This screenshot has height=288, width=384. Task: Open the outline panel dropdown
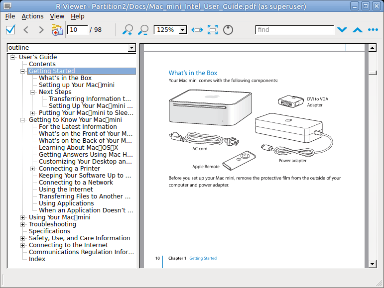coord(132,48)
